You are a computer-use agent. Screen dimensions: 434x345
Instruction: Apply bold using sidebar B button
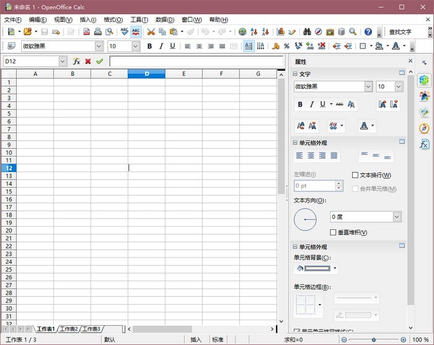coord(300,105)
